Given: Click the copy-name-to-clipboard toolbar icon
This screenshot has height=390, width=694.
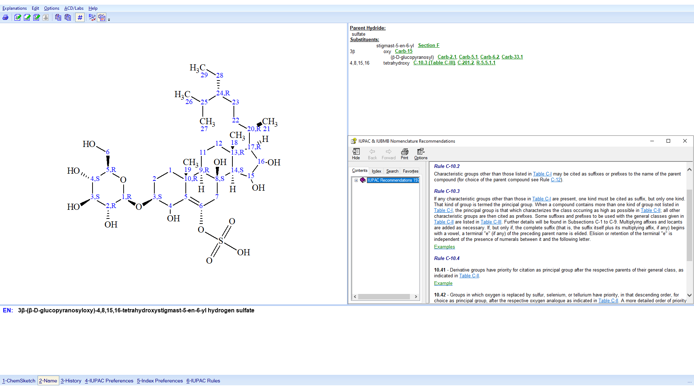Looking at the screenshot, I should [x=58, y=17].
